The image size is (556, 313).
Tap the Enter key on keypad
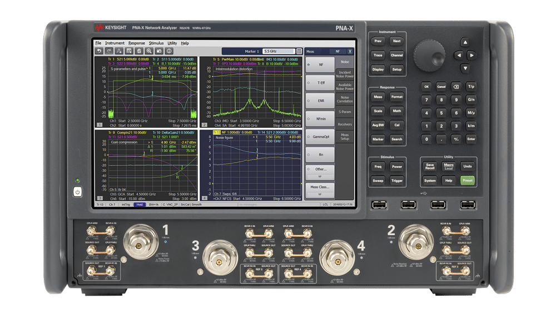tap(471, 139)
